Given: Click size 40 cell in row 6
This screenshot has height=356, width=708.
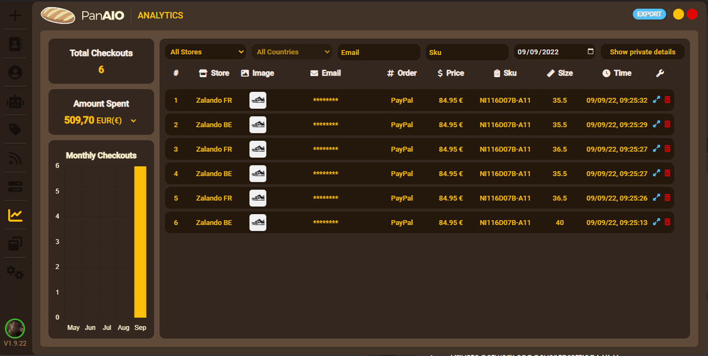Looking at the screenshot, I should click(x=560, y=222).
